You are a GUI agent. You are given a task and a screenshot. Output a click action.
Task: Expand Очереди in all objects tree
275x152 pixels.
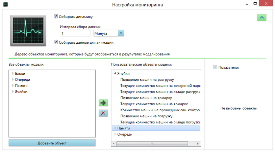[13, 79]
